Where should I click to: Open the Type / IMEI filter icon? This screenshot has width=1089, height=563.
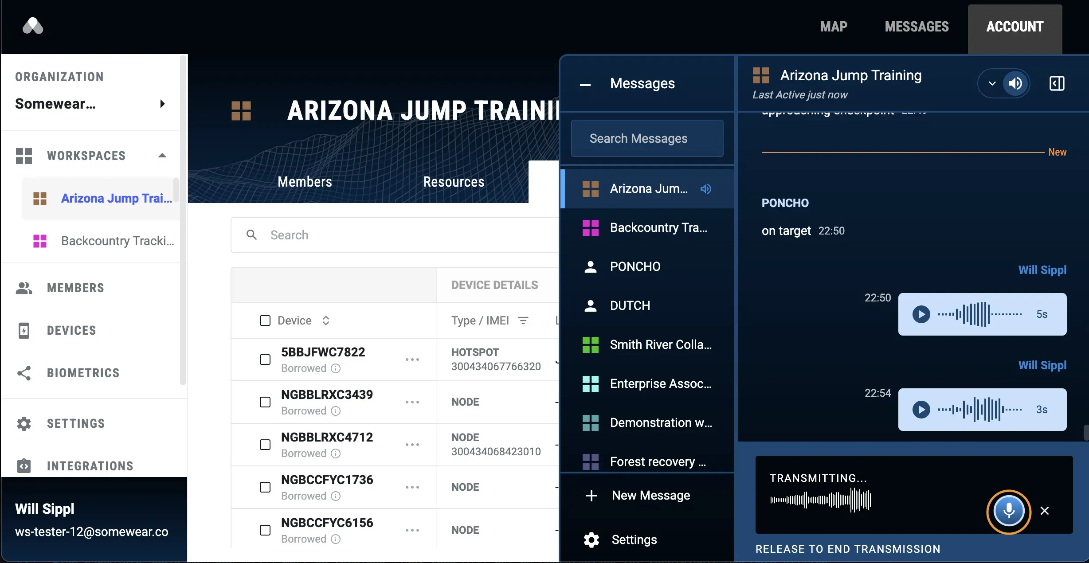point(523,321)
